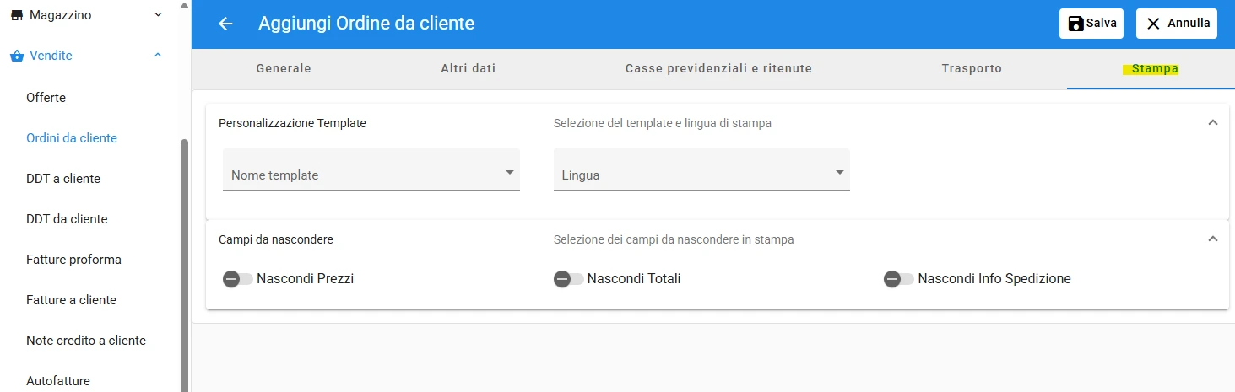Expand the Magazzino sidebar menu chevron
Screen dimensions: 1235x392
158,15
